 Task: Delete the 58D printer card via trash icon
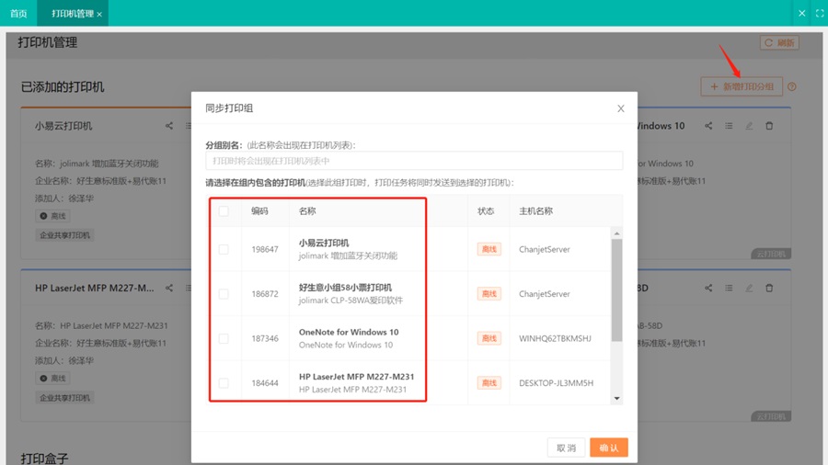[x=769, y=288]
